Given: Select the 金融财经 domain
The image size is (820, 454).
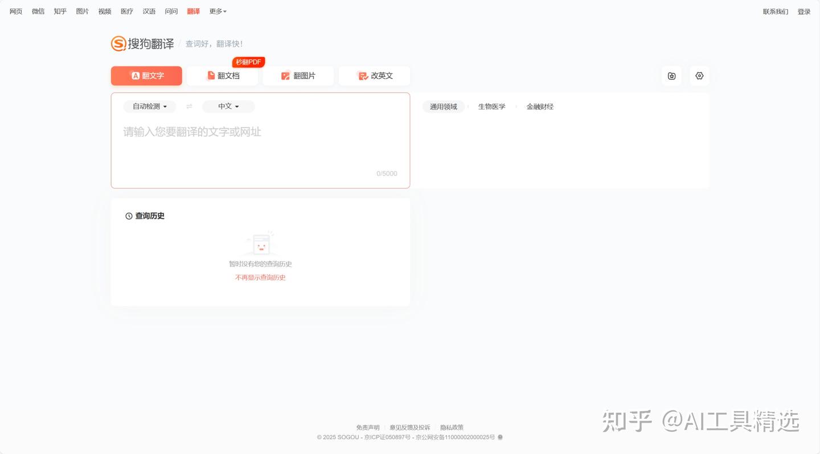Looking at the screenshot, I should click(540, 107).
